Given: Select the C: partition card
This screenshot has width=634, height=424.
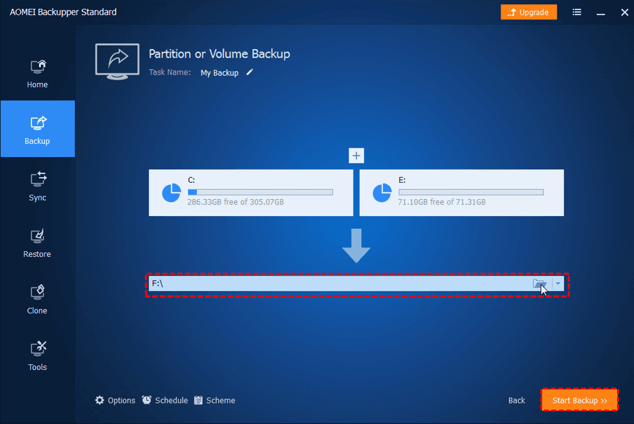Looking at the screenshot, I should click(x=251, y=193).
